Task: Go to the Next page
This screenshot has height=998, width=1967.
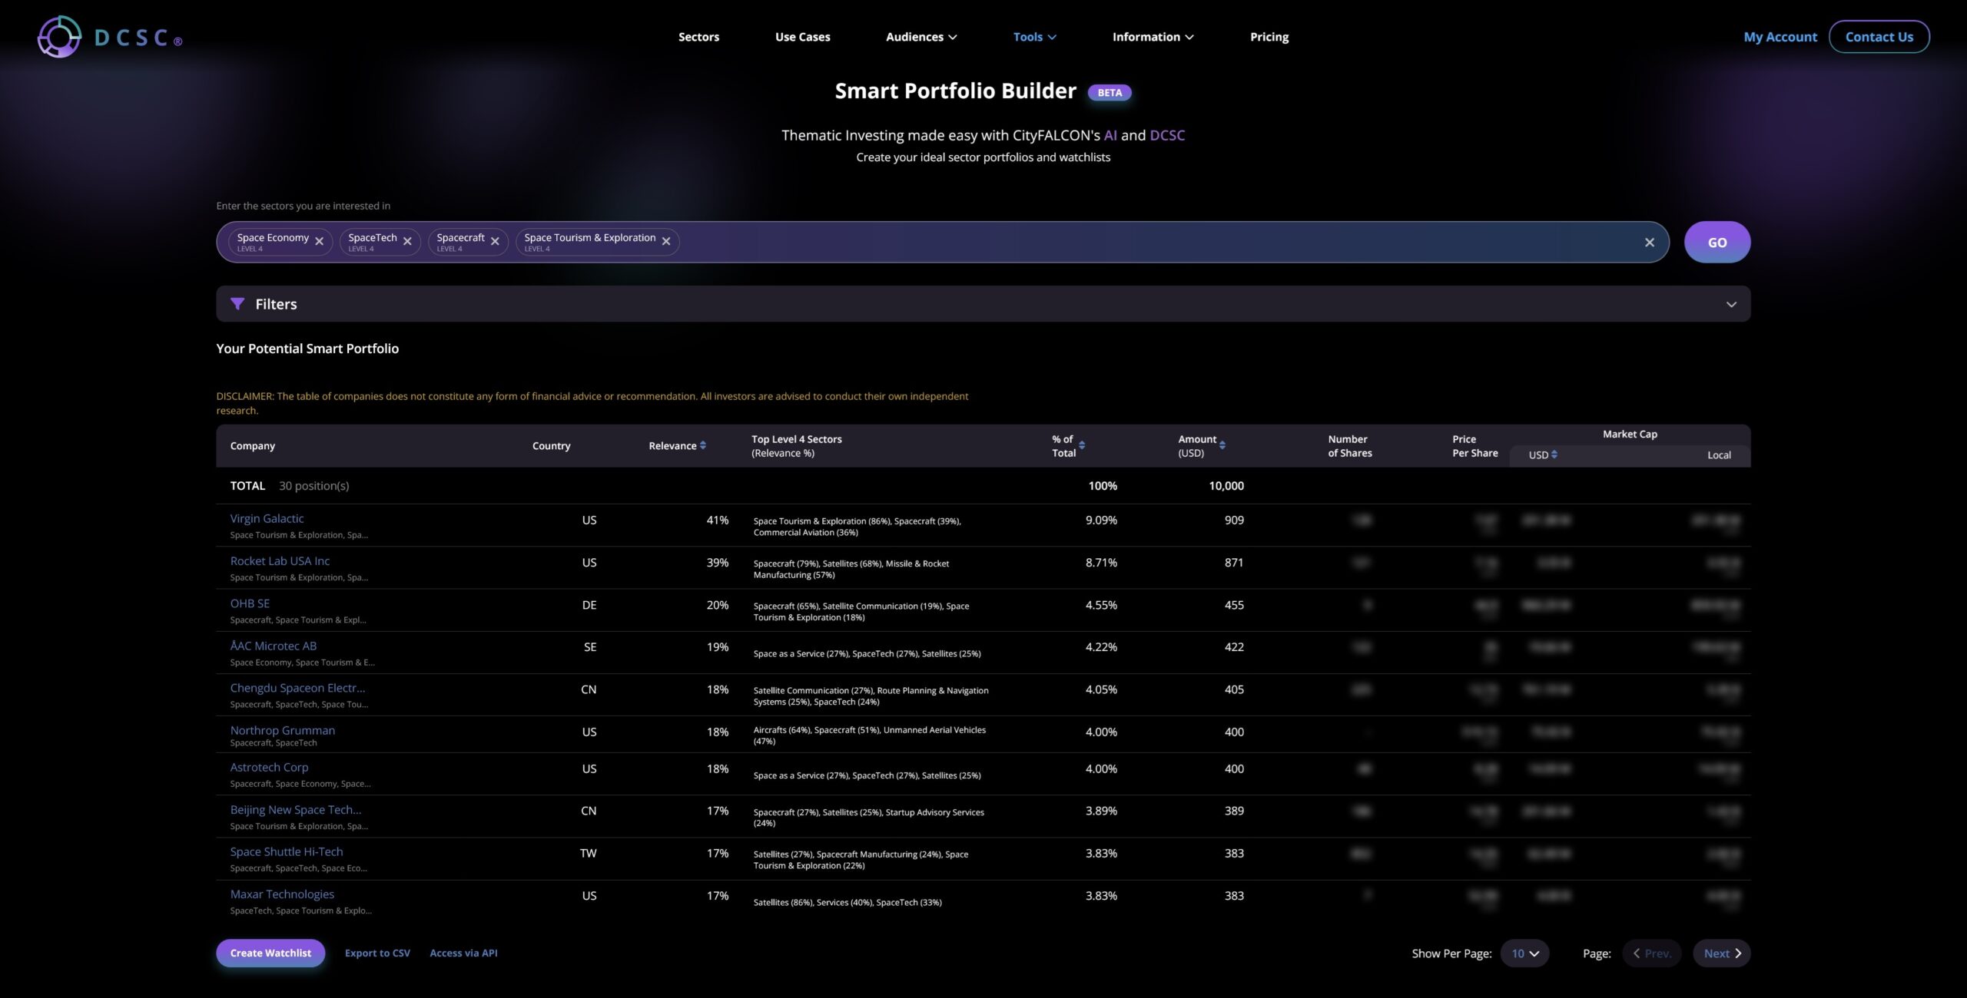Action: 1722,953
